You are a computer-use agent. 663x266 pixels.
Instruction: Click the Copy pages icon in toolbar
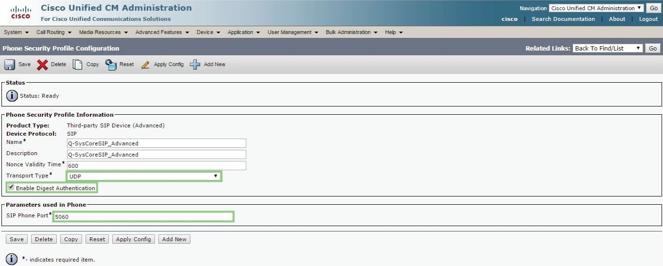77,65
